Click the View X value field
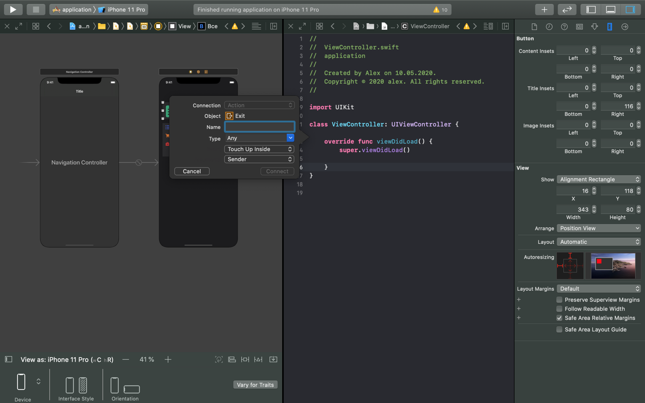This screenshot has width=645, height=403. pos(573,191)
